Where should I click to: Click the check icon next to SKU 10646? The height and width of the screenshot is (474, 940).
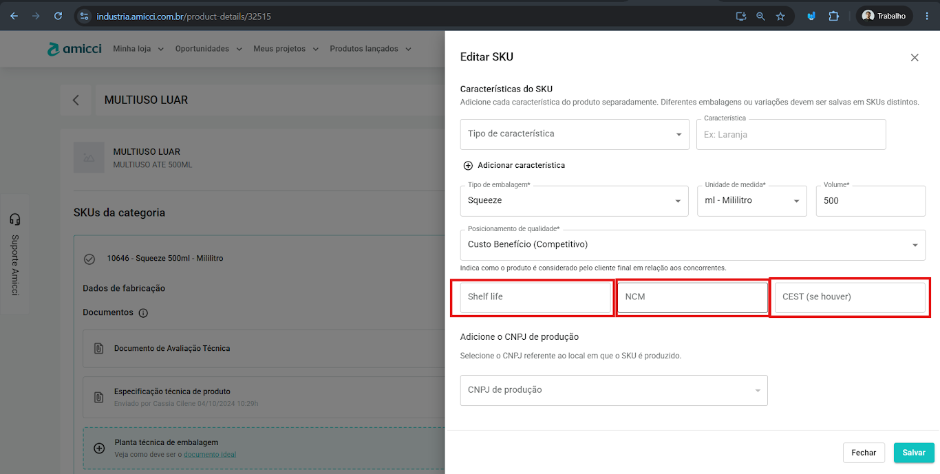click(x=89, y=259)
